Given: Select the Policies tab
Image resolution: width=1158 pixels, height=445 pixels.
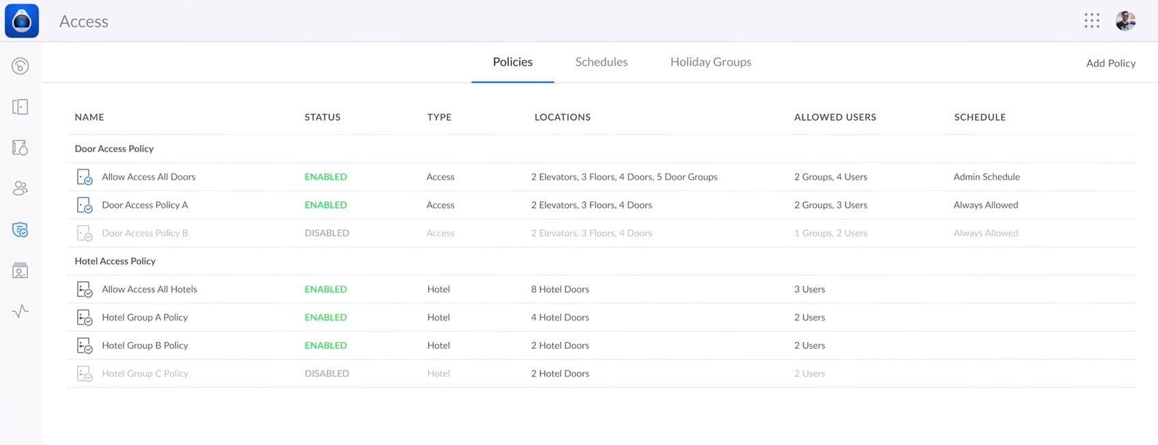Looking at the screenshot, I should tap(512, 62).
